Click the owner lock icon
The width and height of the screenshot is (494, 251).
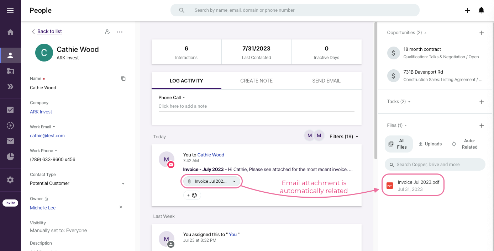coord(46,199)
